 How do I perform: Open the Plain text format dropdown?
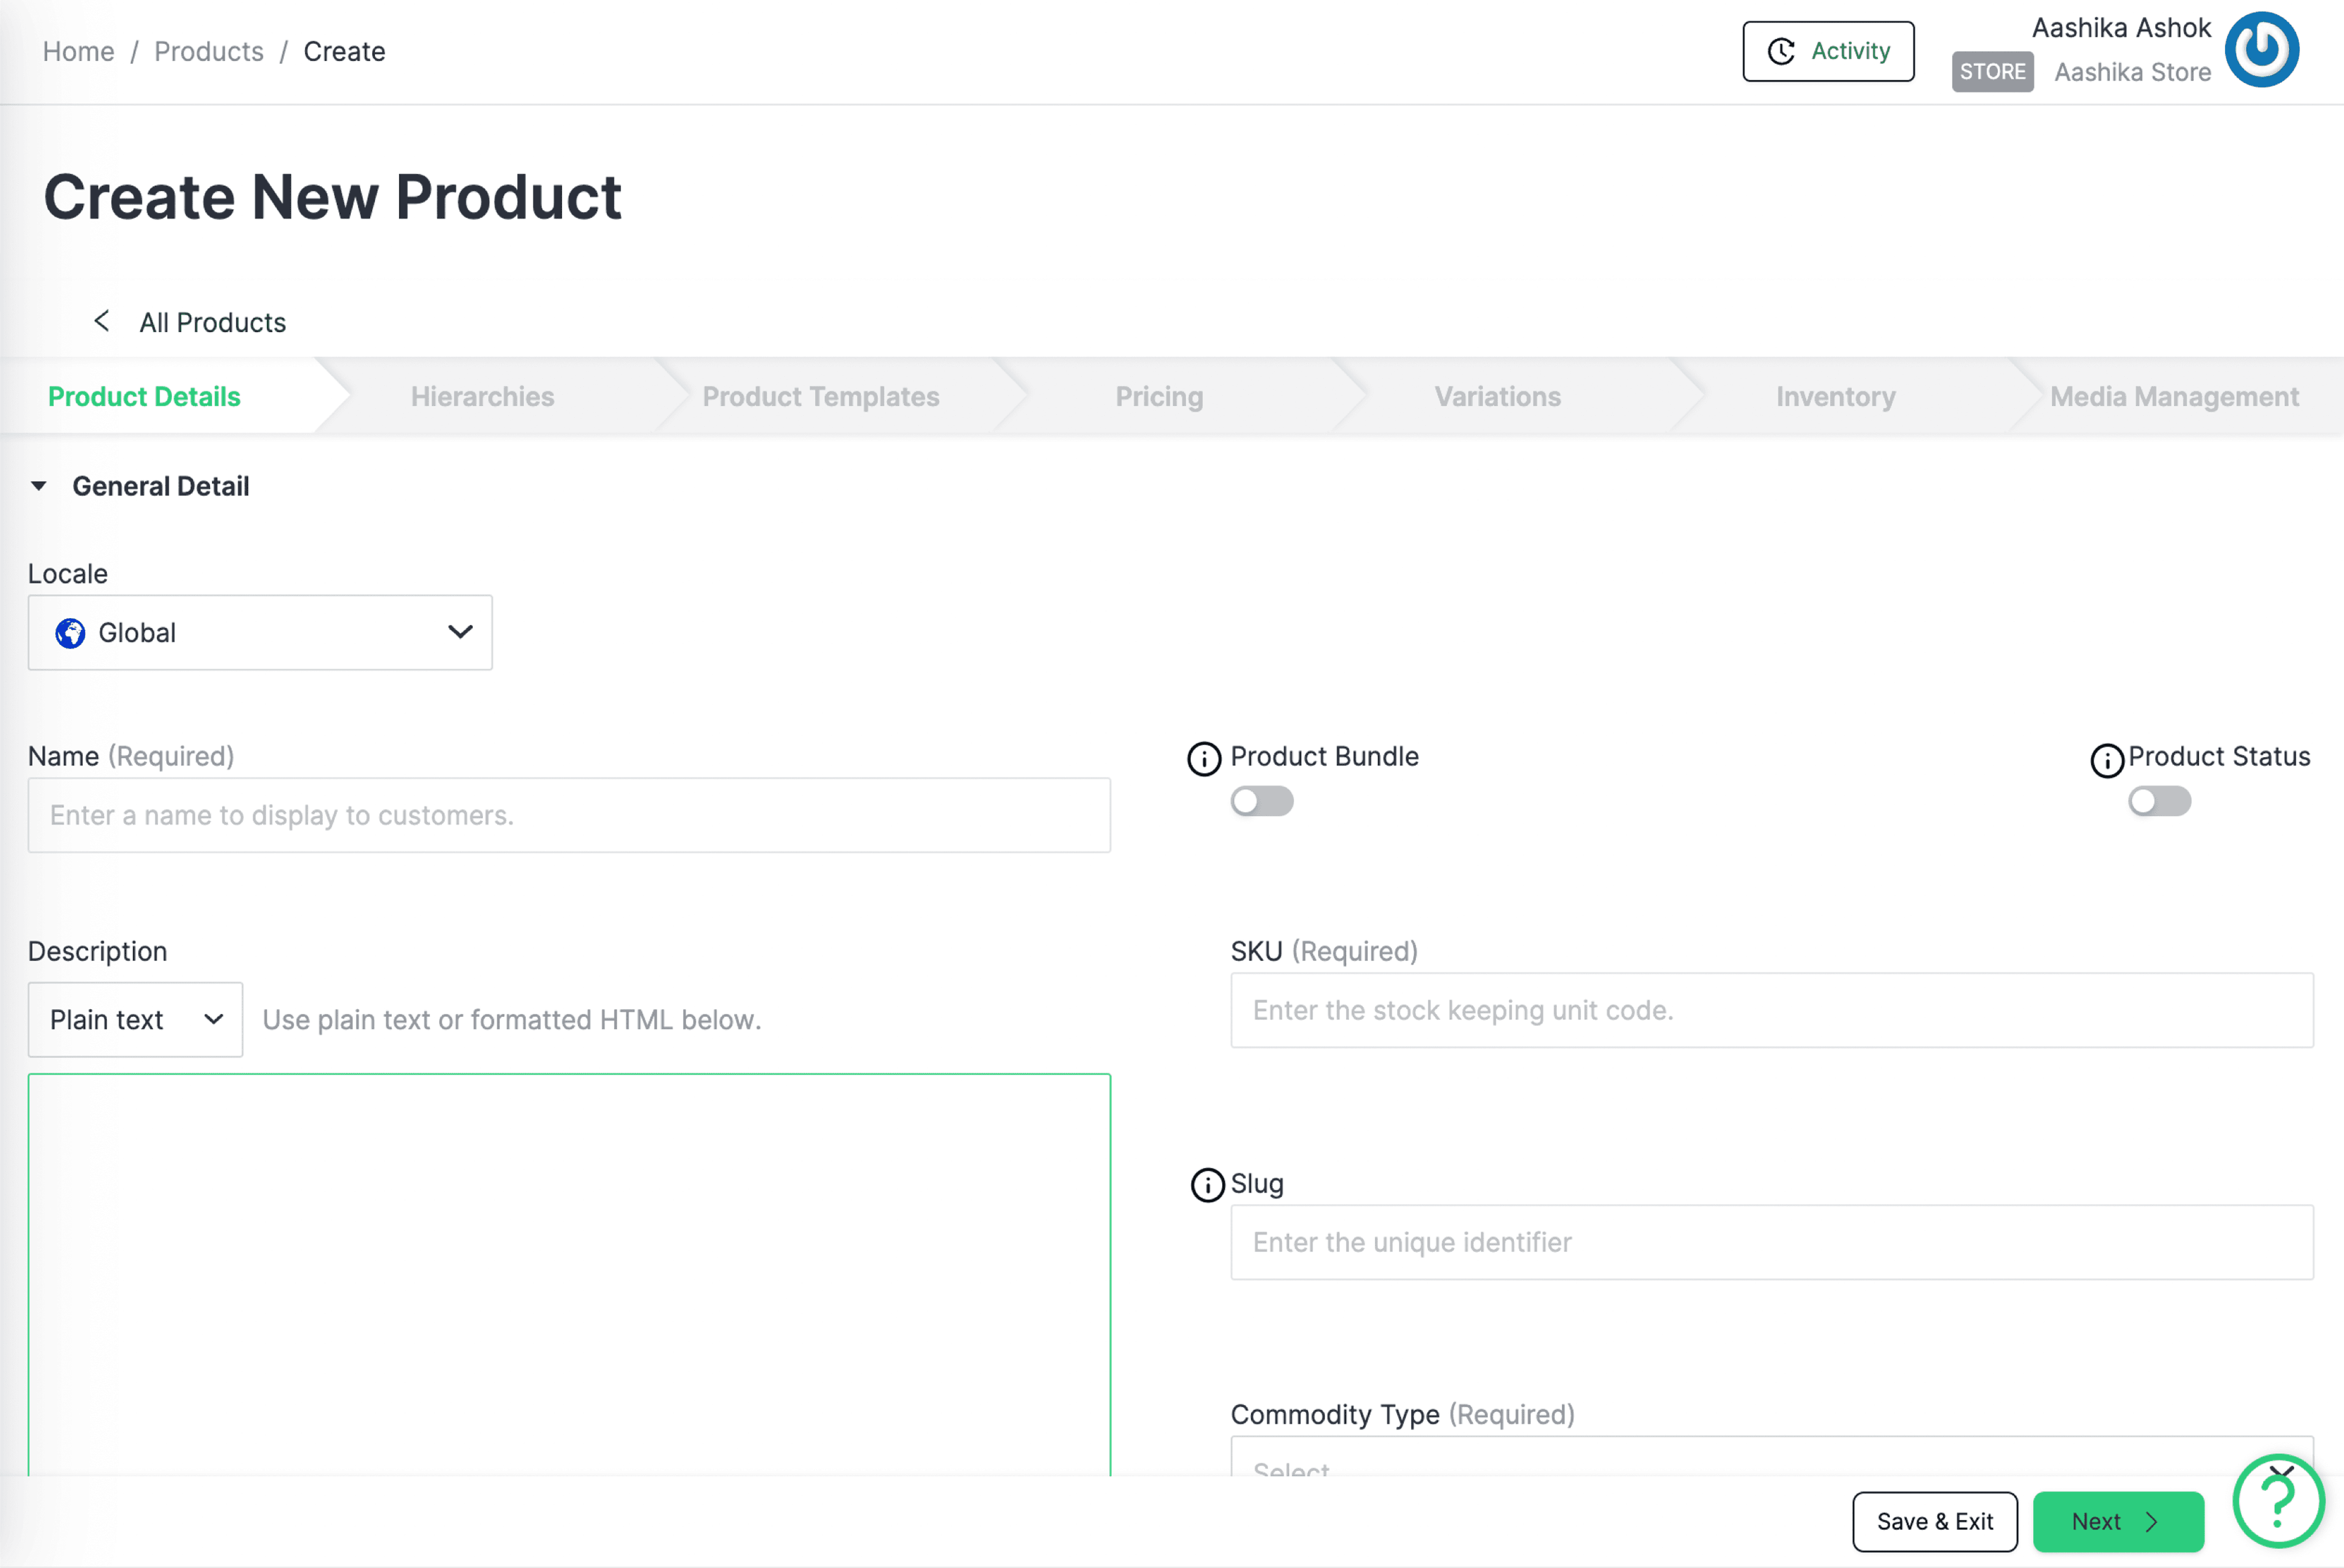point(135,1019)
